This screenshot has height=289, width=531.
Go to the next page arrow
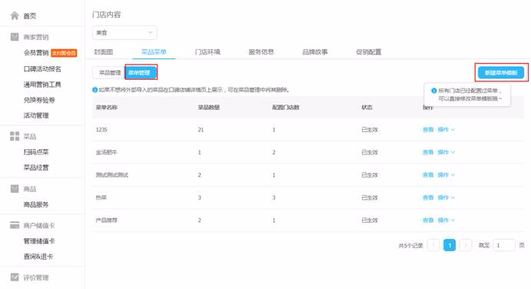click(466, 245)
